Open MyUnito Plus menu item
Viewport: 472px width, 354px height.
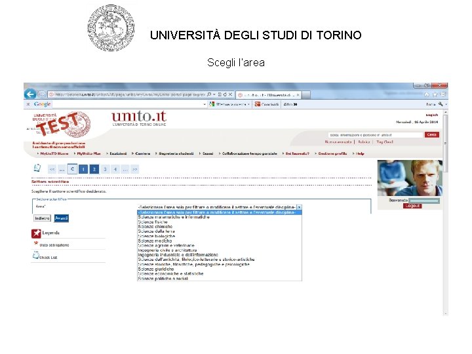[88, 153]
